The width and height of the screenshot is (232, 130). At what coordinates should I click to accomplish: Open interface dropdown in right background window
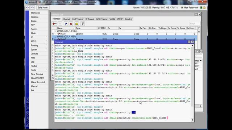coord(201,61)
